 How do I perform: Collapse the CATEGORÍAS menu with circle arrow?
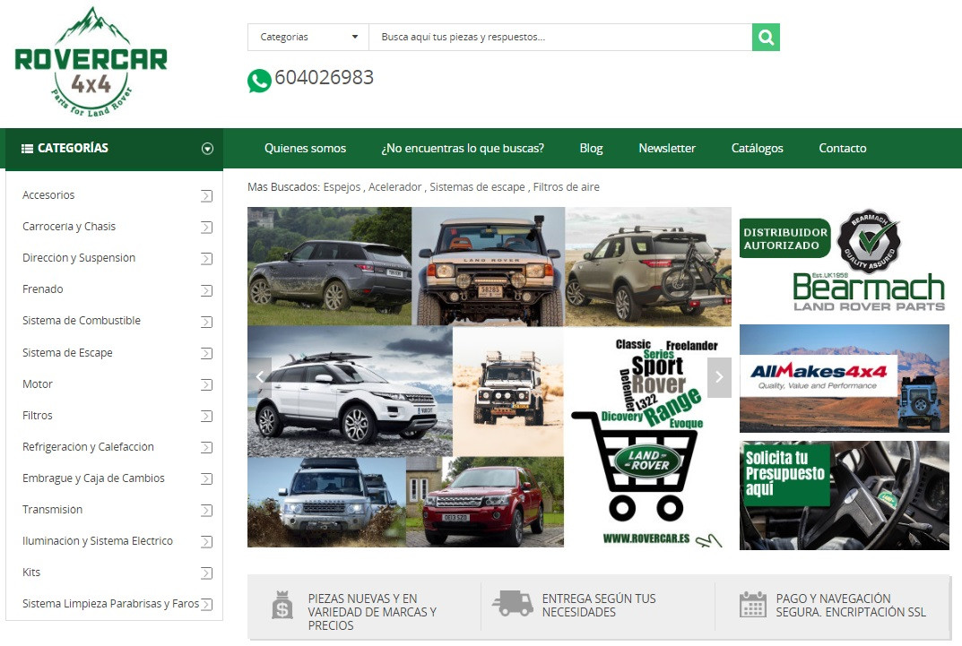click(207, 149)
